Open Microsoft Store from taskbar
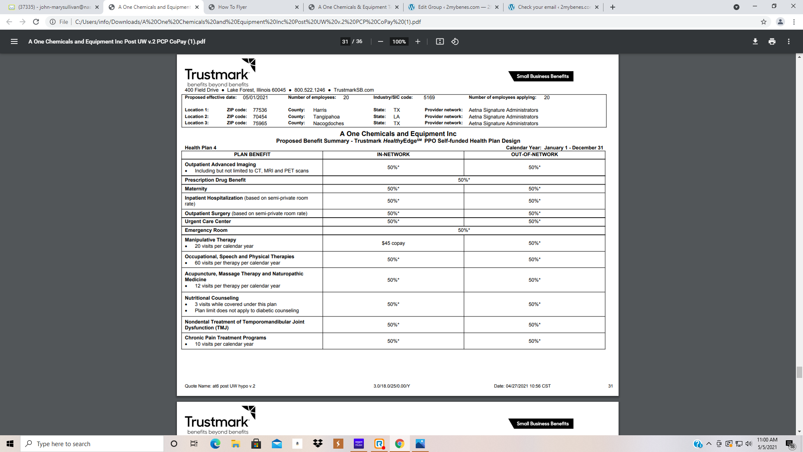 pyautogui.click(x=256, y=444)
